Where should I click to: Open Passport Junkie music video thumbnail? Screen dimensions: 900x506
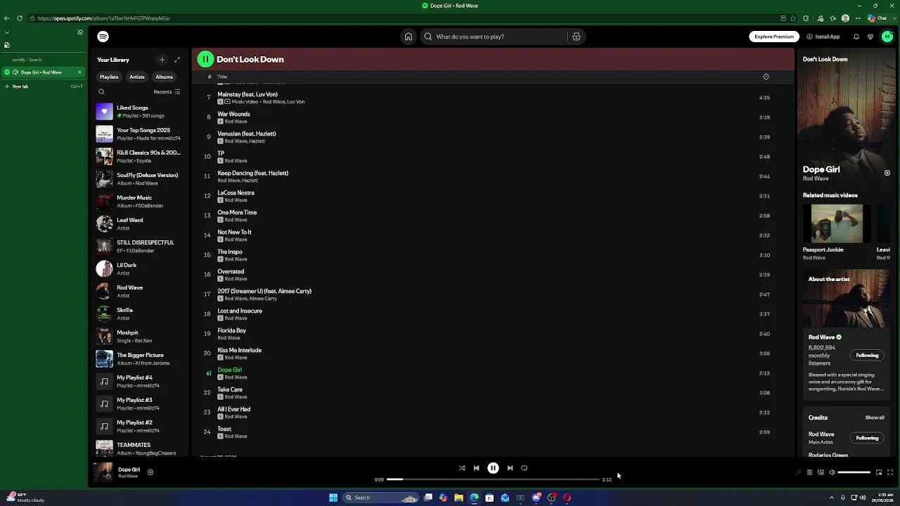coord(837,223)
